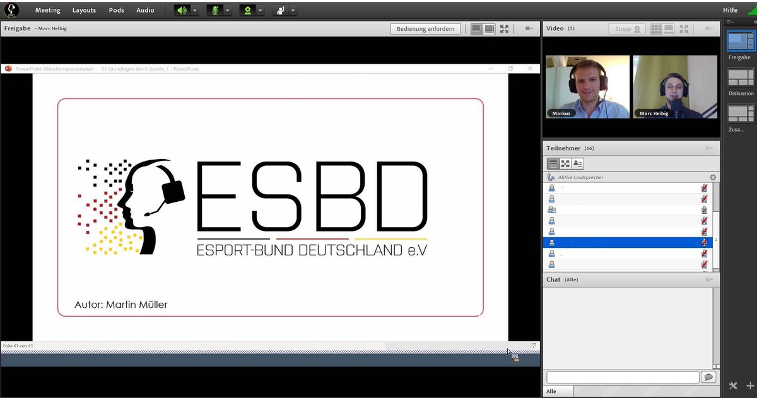Click the layout tools wrench icon

coord(733,385)
